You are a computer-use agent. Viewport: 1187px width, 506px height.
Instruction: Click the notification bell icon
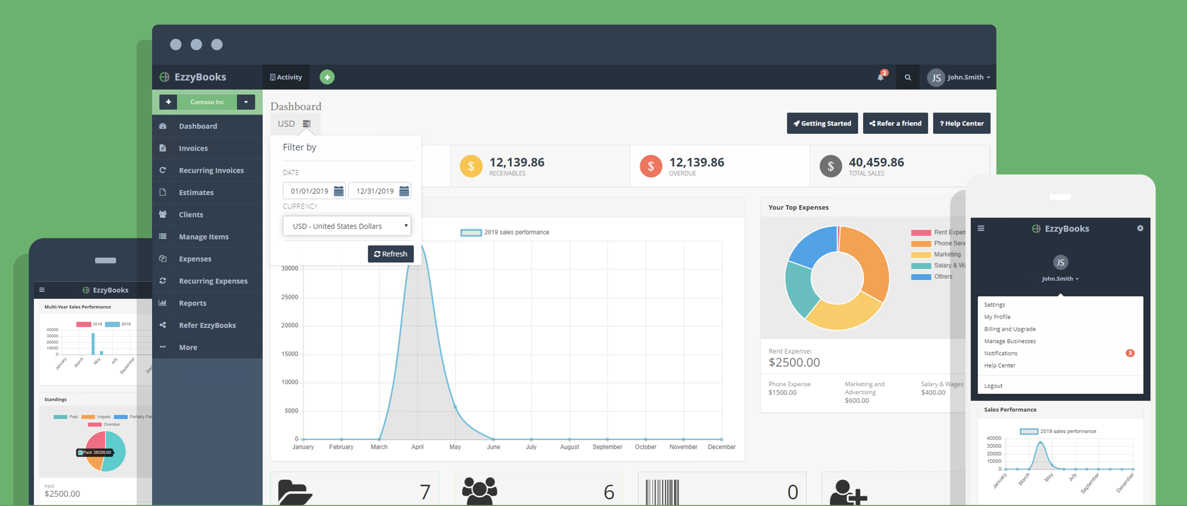pyautogui.click(x=881, y=77)
